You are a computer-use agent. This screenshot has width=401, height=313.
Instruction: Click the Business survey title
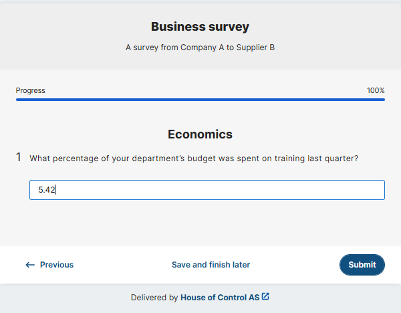coord(200,27)
